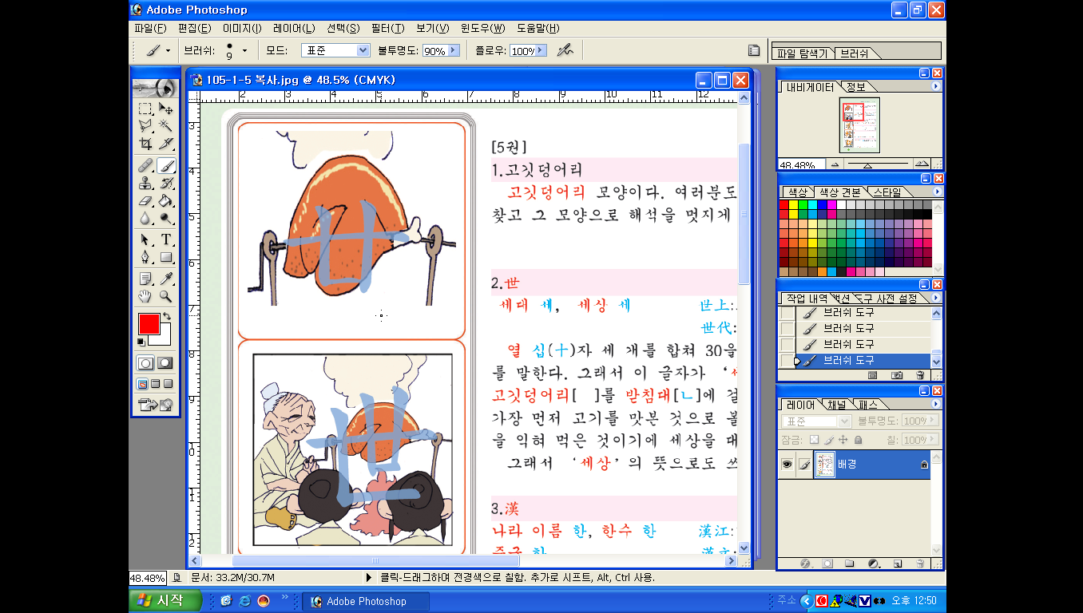Click the red foreground color swatch
This screenshot has width=1083, height=613.
[x=149, y=324]
